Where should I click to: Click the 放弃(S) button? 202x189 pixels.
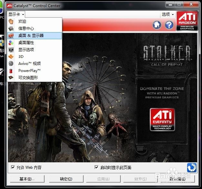141,179
